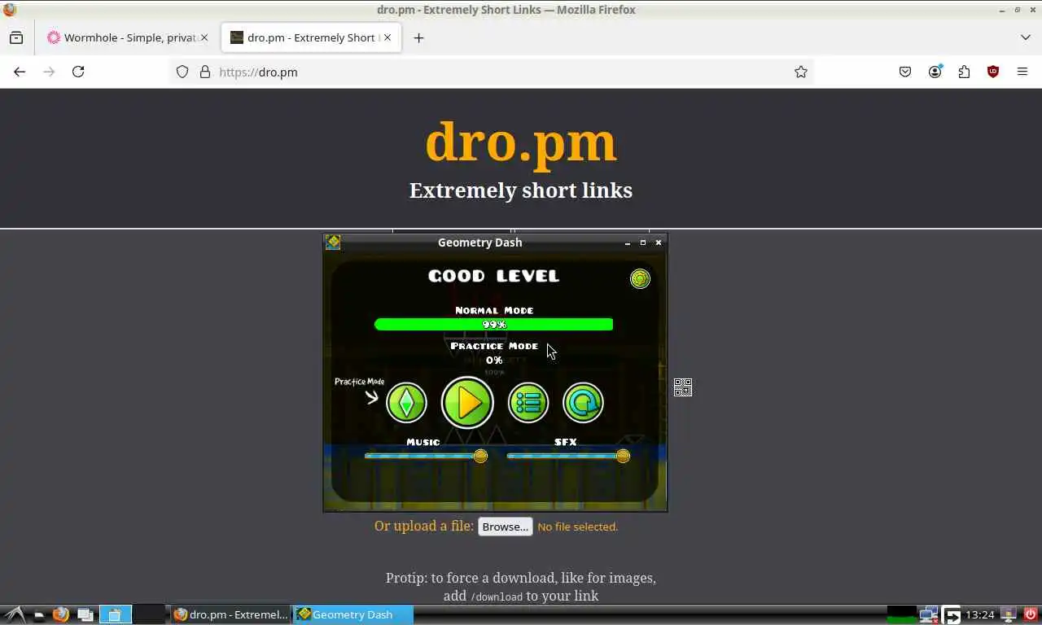Screen dimensions: 1042x625
Task: Open Geometry Dash options gear
Action: point(640,279)
